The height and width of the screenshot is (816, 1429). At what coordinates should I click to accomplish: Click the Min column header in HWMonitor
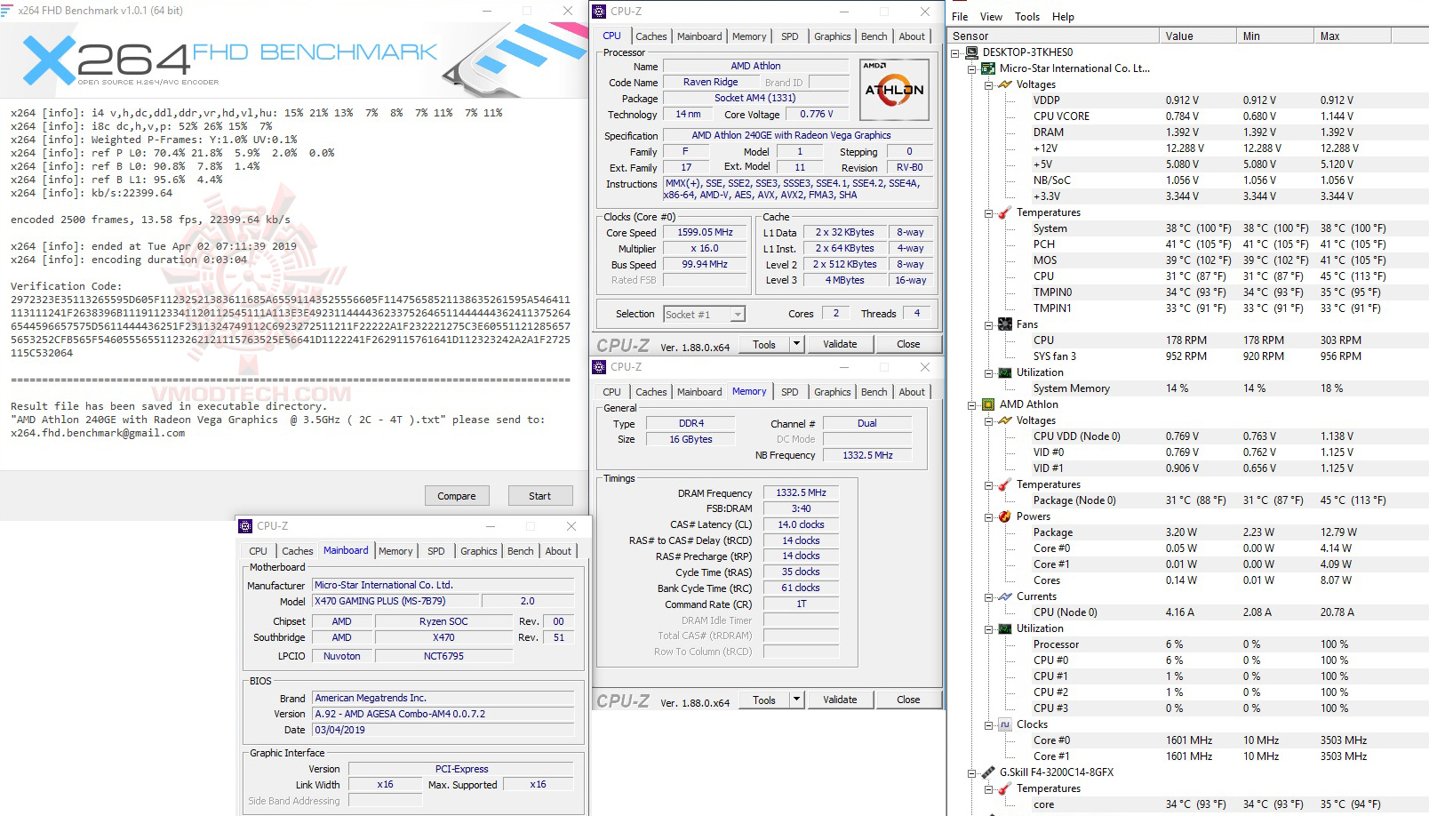coord(1275,36)
